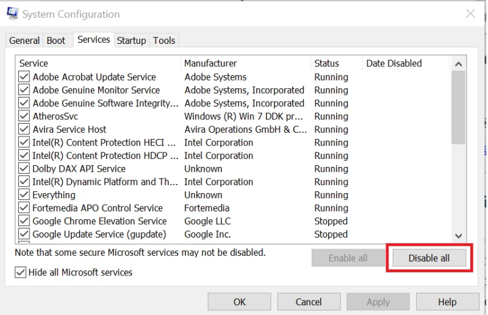The width and height of the screenshot is (488, 315).
Task: Uncheck the Avira Service Host checkbox
Action: pos(24,129)
